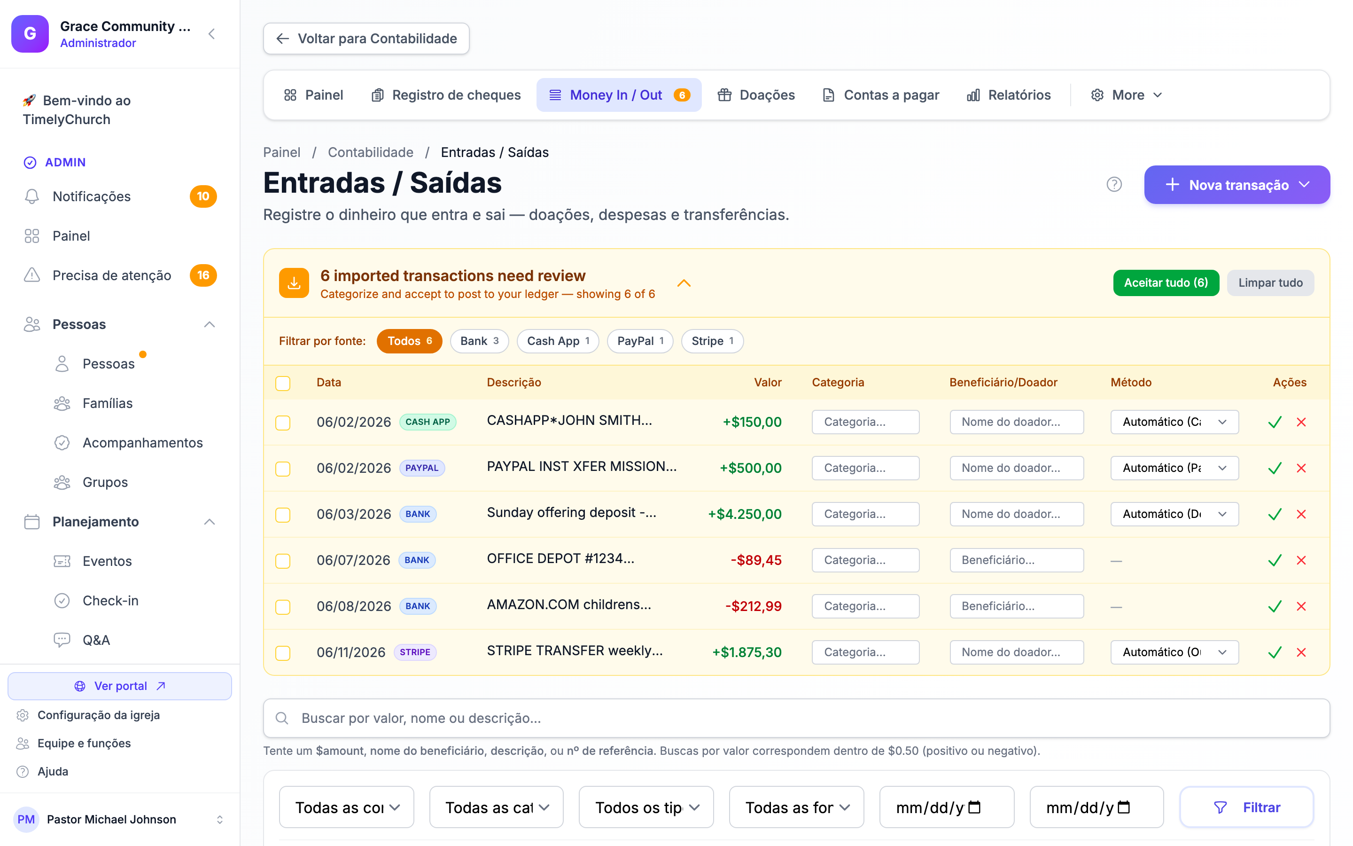1353x846 pixels.
Task: Open Famílias in the sidebar
Action: [x=107, y=403]
